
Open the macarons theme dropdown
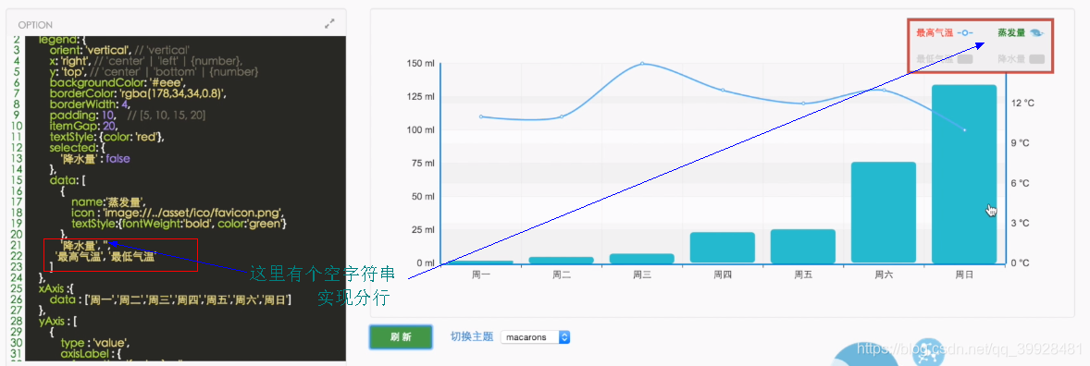pos(535,336)
